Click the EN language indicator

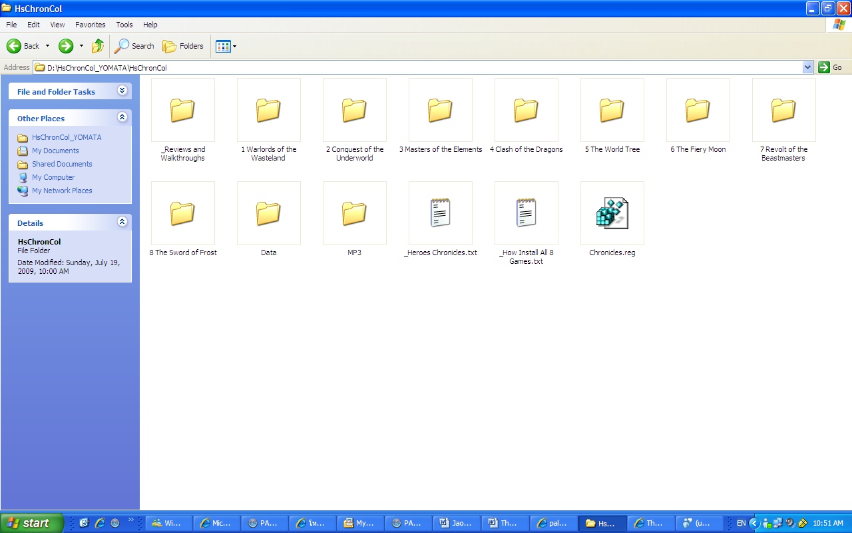[741, 523]
